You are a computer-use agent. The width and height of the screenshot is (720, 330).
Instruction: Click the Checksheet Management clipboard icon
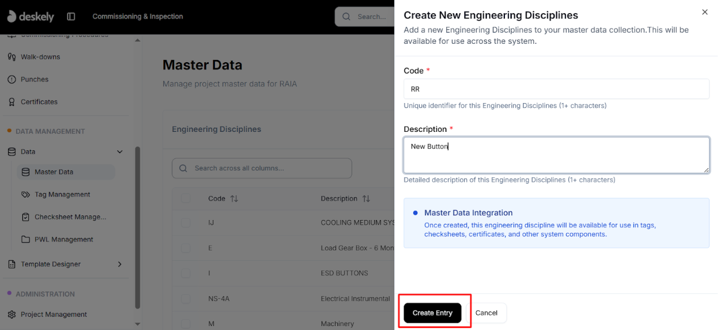tap(25, 217)
